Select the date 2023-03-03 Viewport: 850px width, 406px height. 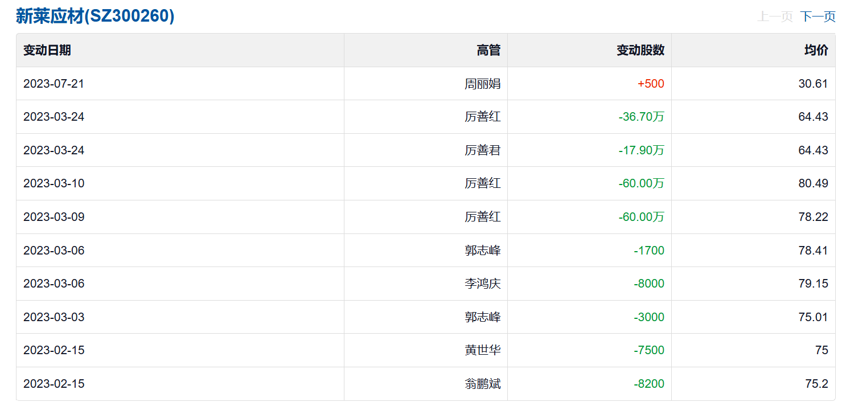(54, 317)
